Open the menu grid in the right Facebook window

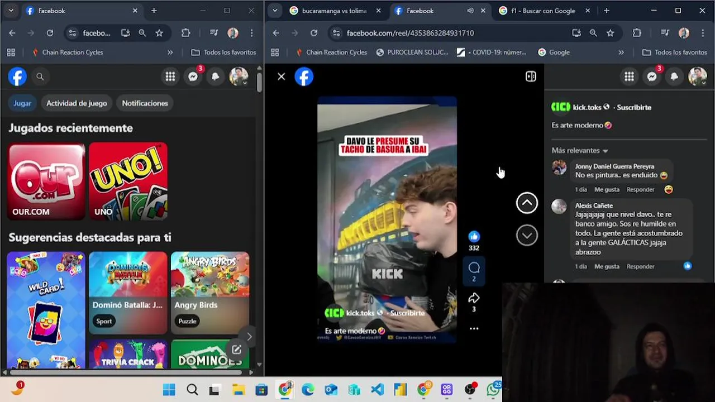(x=629, y=76)
